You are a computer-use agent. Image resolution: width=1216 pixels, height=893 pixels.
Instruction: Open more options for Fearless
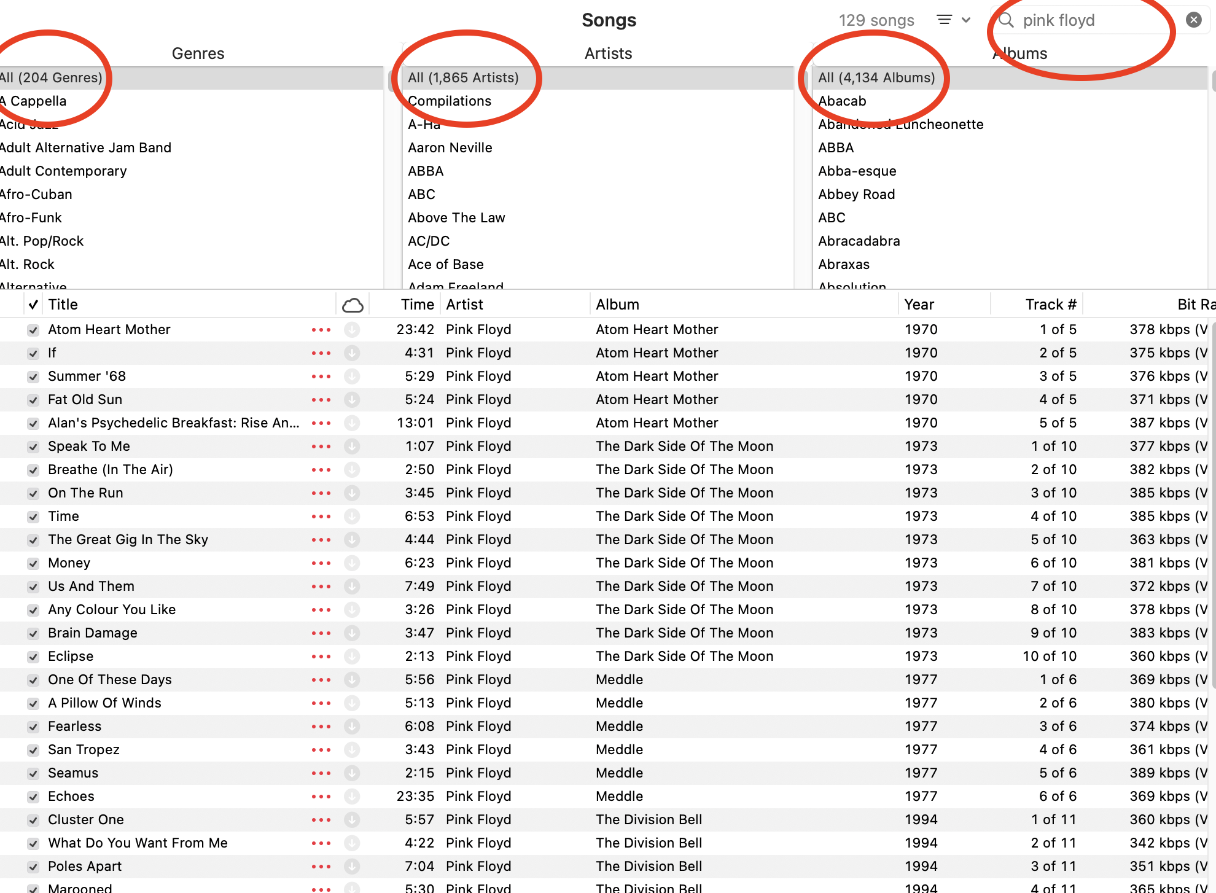pos(321,727)
